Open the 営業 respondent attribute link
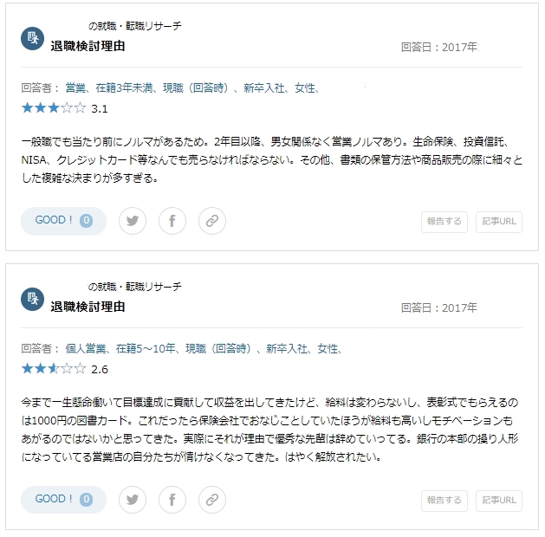Image resolution: width=545 pixels, height=537 pixels. pyautogui.click(x=75, y=87)
